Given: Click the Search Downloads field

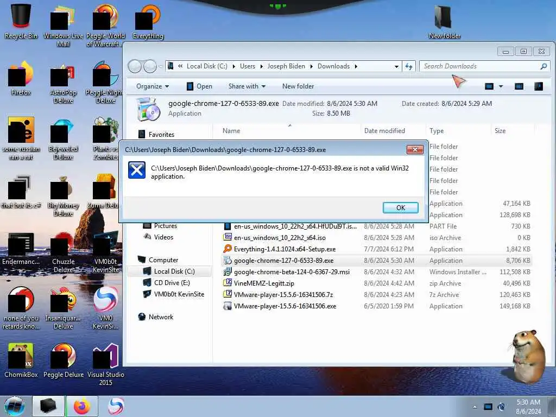Looking at the screenshot, I should click(x=485, y=66).
